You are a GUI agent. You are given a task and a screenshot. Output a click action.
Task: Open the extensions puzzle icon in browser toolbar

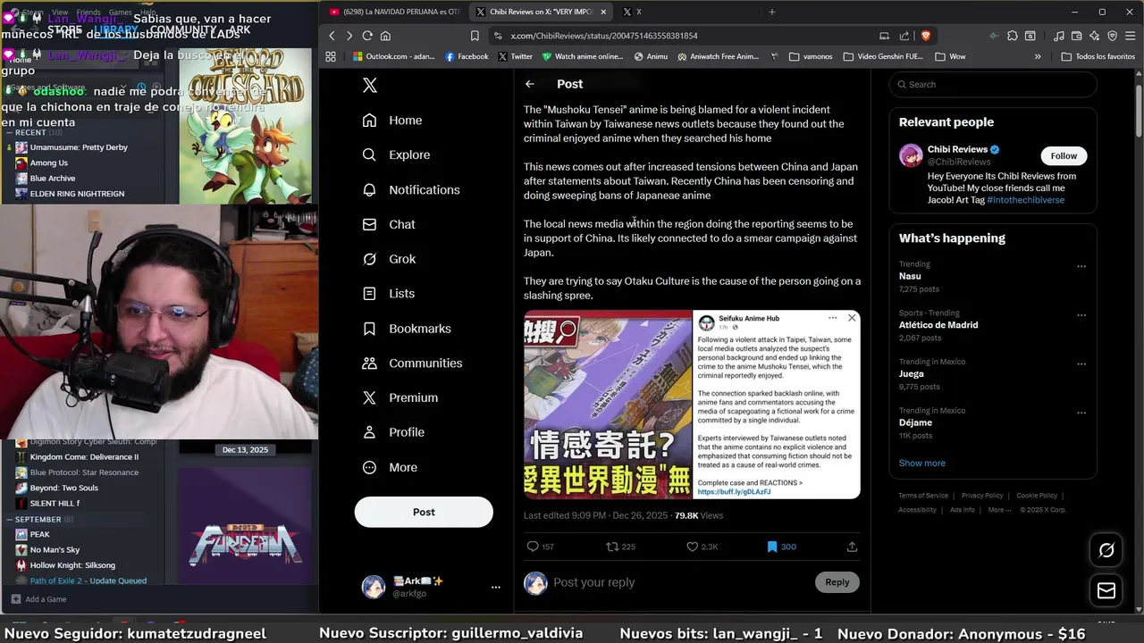(x=1012, y=36)
